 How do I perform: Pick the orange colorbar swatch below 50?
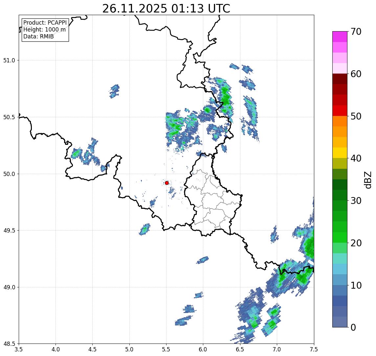point(340,122)
